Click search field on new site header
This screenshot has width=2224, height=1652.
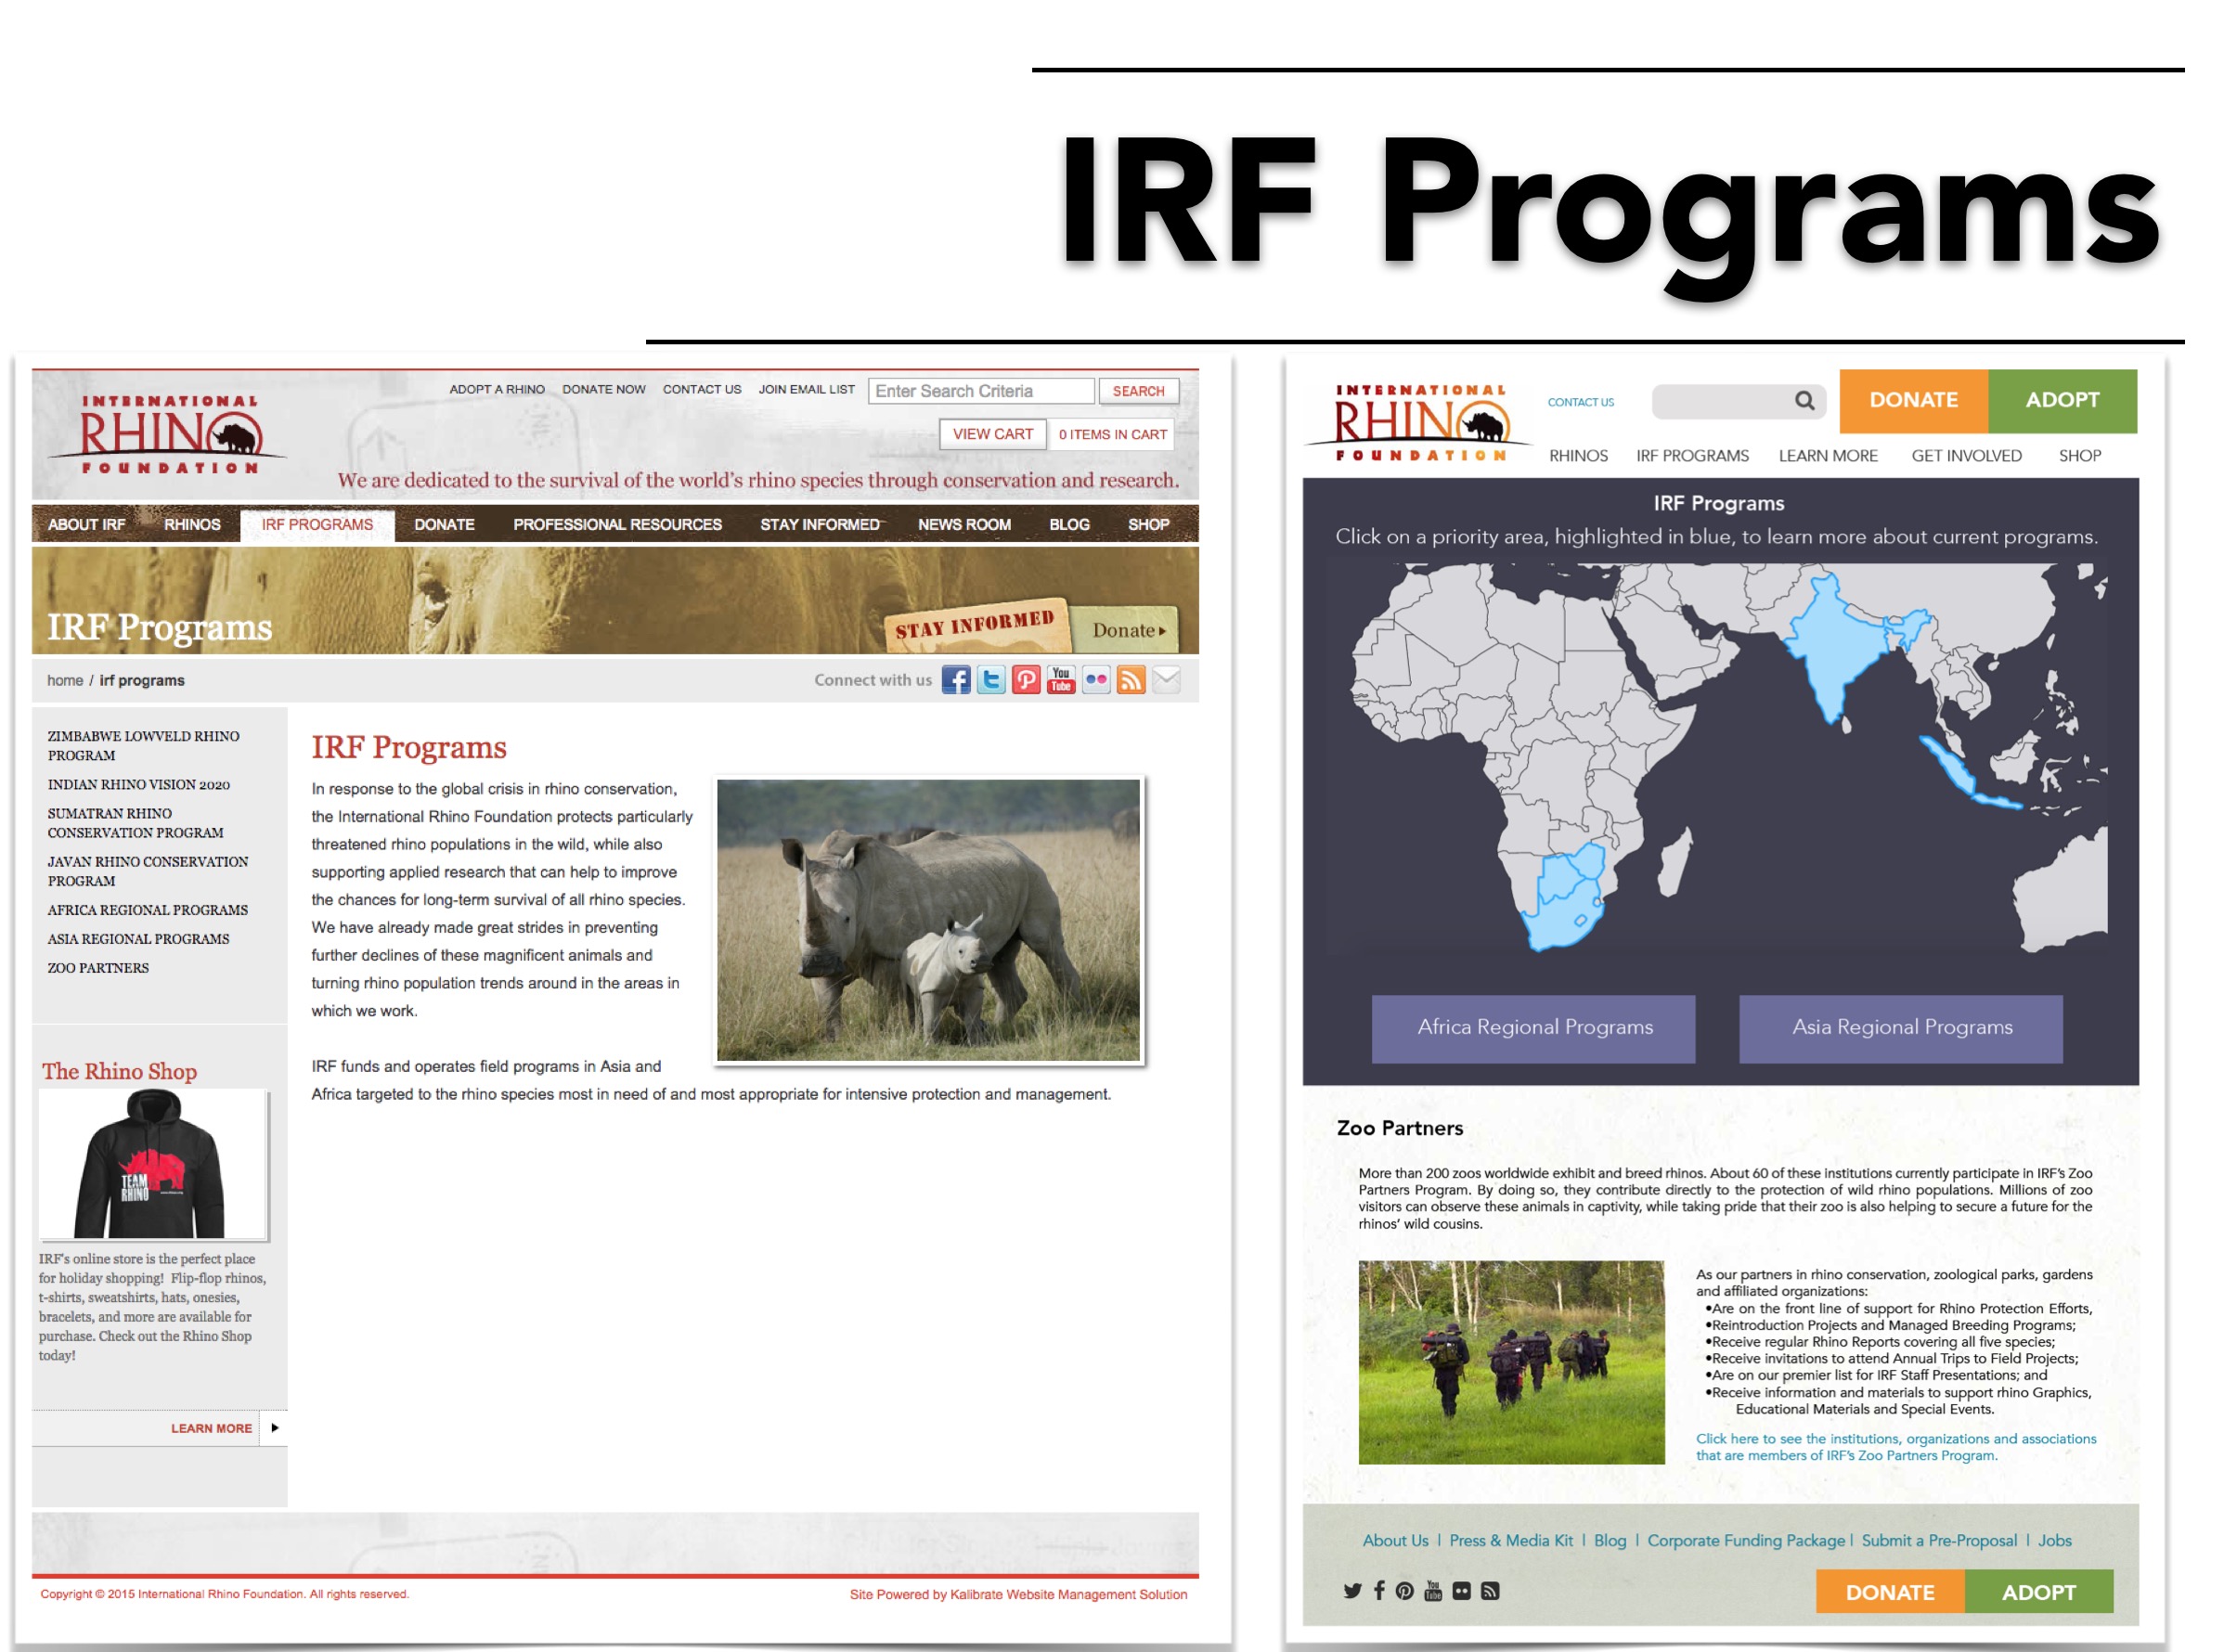[x=1738, y=401]
